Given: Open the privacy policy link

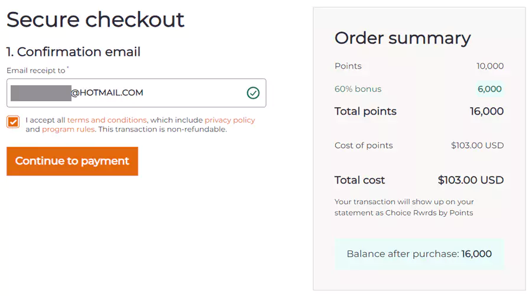Looking at the screenshot, I should 229,120.
